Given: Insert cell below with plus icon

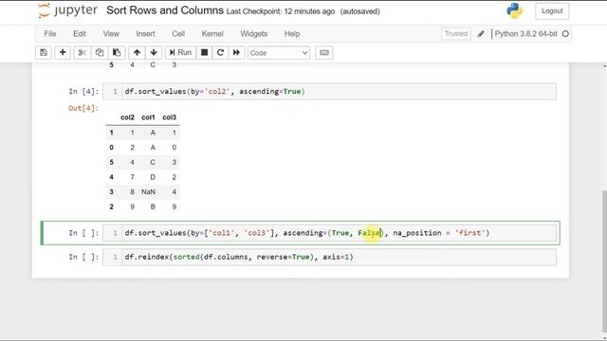Looking at the screenshot, I should (x=63, y=53).
